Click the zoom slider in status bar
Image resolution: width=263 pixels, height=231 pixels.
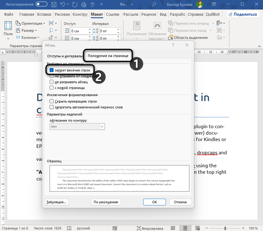225,228
